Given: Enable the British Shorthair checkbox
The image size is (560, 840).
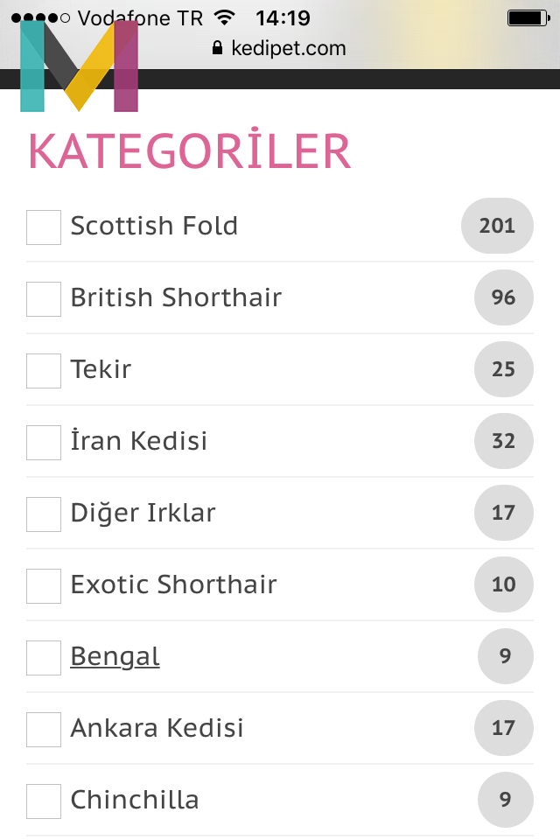Looking at the screenshot, I should coord(44,298).
